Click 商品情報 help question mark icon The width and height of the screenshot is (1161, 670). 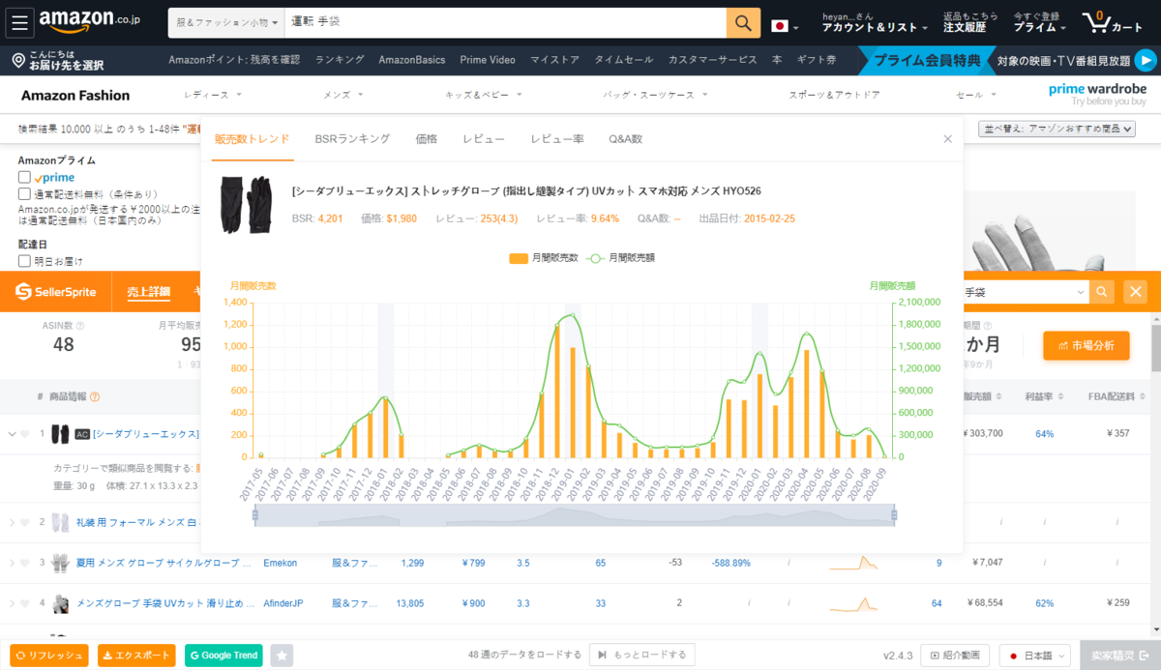[95, 396]
